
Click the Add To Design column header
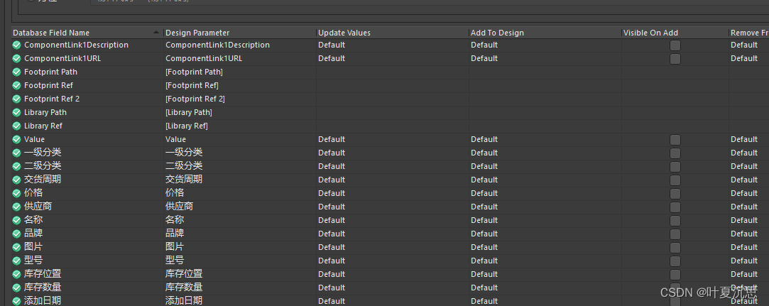click(x=544, y=33)
